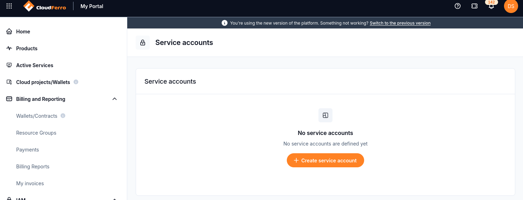Click the empty-state panel icon
This screenshot has height=200, width=523.
(x=325, y=115)
